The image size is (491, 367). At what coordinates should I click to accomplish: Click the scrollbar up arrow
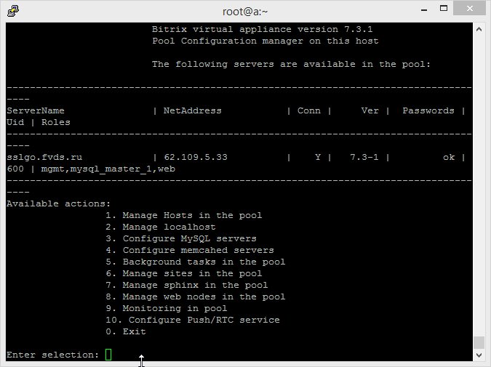click(479, 29)
